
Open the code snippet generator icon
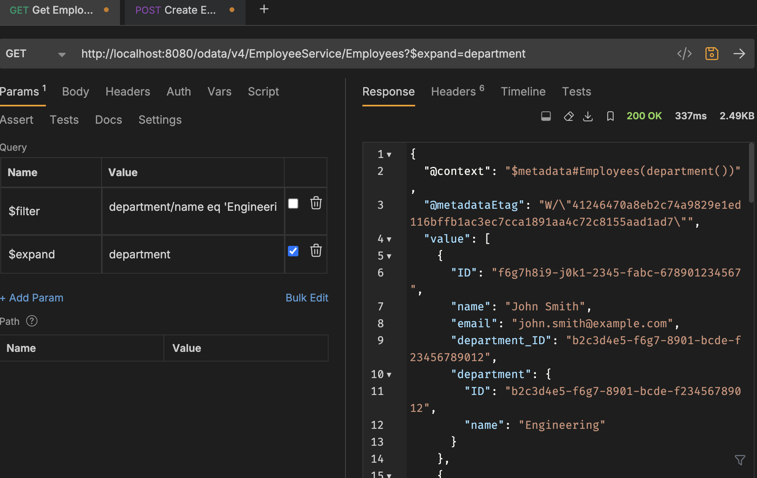[685, 54]
